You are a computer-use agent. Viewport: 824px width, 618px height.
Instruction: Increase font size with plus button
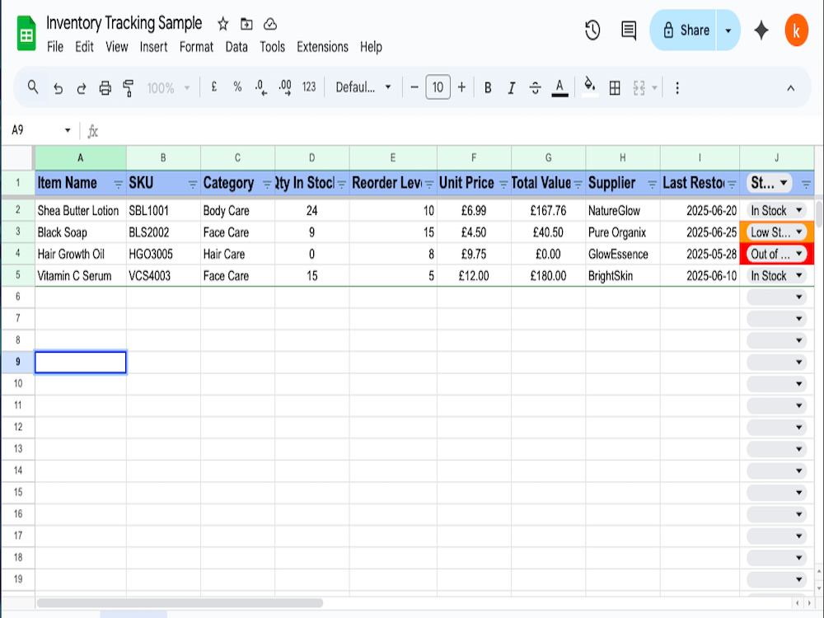pyautogui.click(x=461, y=87)
